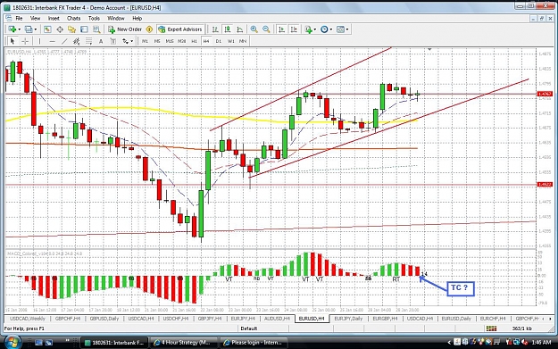The image size is (558, 349).
Task: Select the arrow Cursor tool
Action: (12, 41)
